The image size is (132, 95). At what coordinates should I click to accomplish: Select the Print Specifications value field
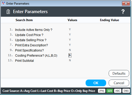click(70, 50)
